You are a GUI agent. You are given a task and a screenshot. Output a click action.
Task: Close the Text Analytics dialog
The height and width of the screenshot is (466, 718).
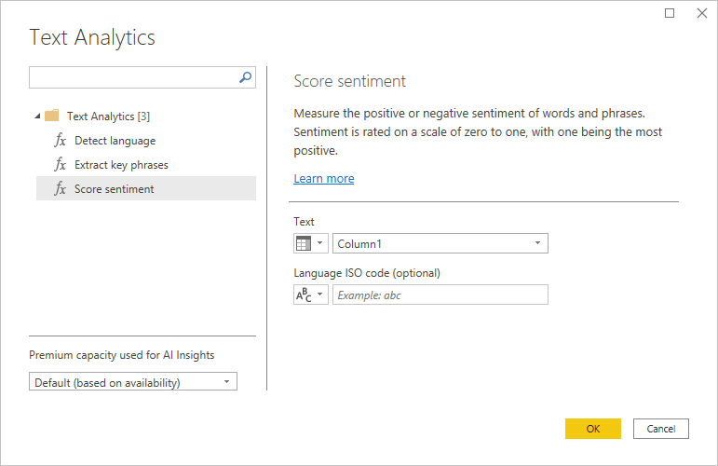(x=702, y=13)
